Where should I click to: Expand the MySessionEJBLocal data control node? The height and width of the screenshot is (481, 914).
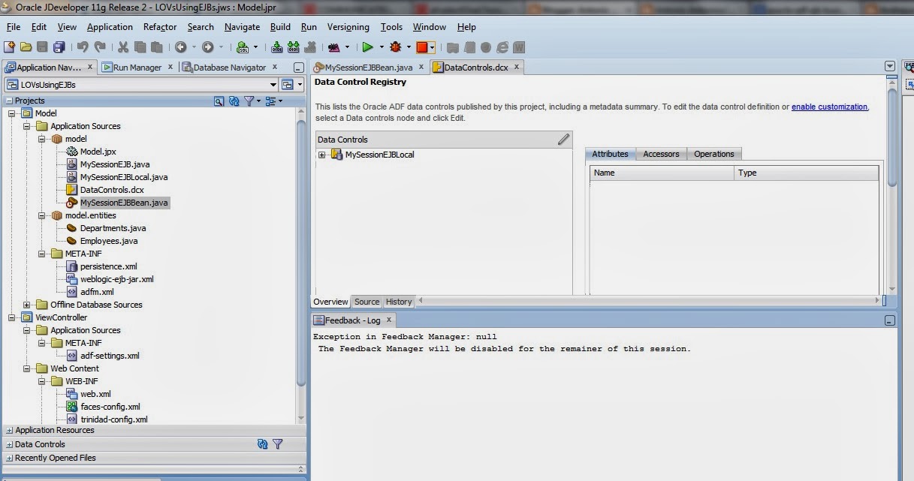pos(321,155)
